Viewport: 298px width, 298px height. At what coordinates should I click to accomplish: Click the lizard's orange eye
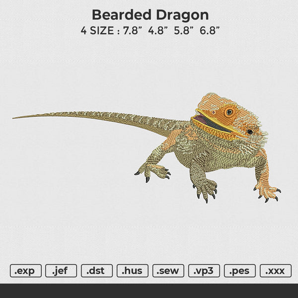tap(229, 112)
